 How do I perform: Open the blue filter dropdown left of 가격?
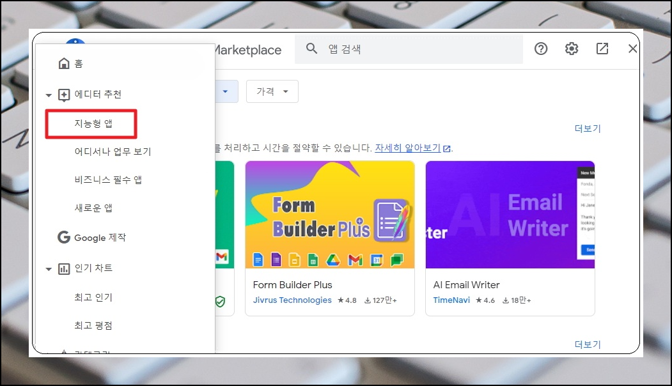(x=226, y=91)
